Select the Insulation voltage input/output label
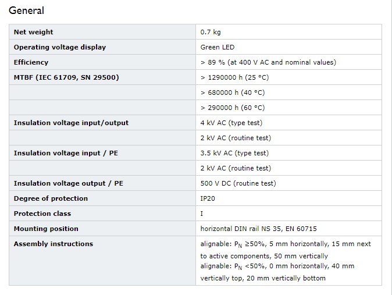The height and width of the screenshot is (295, 392). tap(71, 123)
